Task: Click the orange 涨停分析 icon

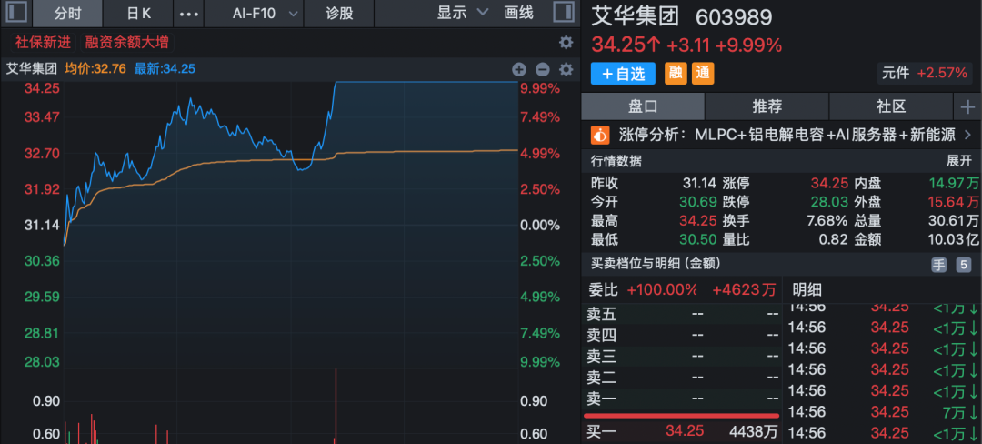Action: tap(600, 134)
